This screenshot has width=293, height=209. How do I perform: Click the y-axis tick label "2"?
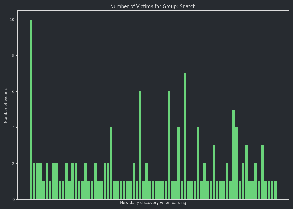13,164
